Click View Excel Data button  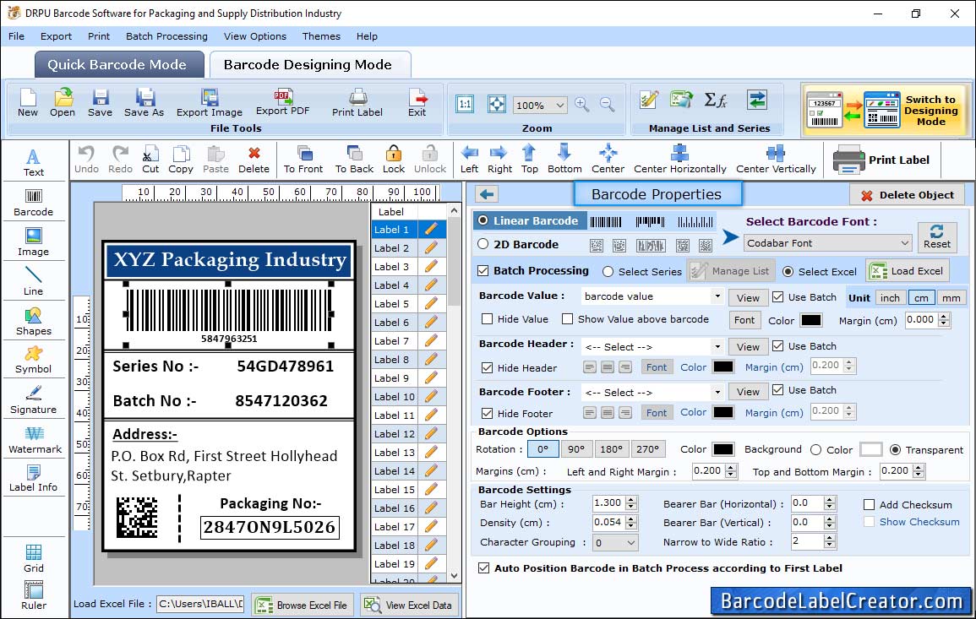pyautogui.click(x=410, y=605)
